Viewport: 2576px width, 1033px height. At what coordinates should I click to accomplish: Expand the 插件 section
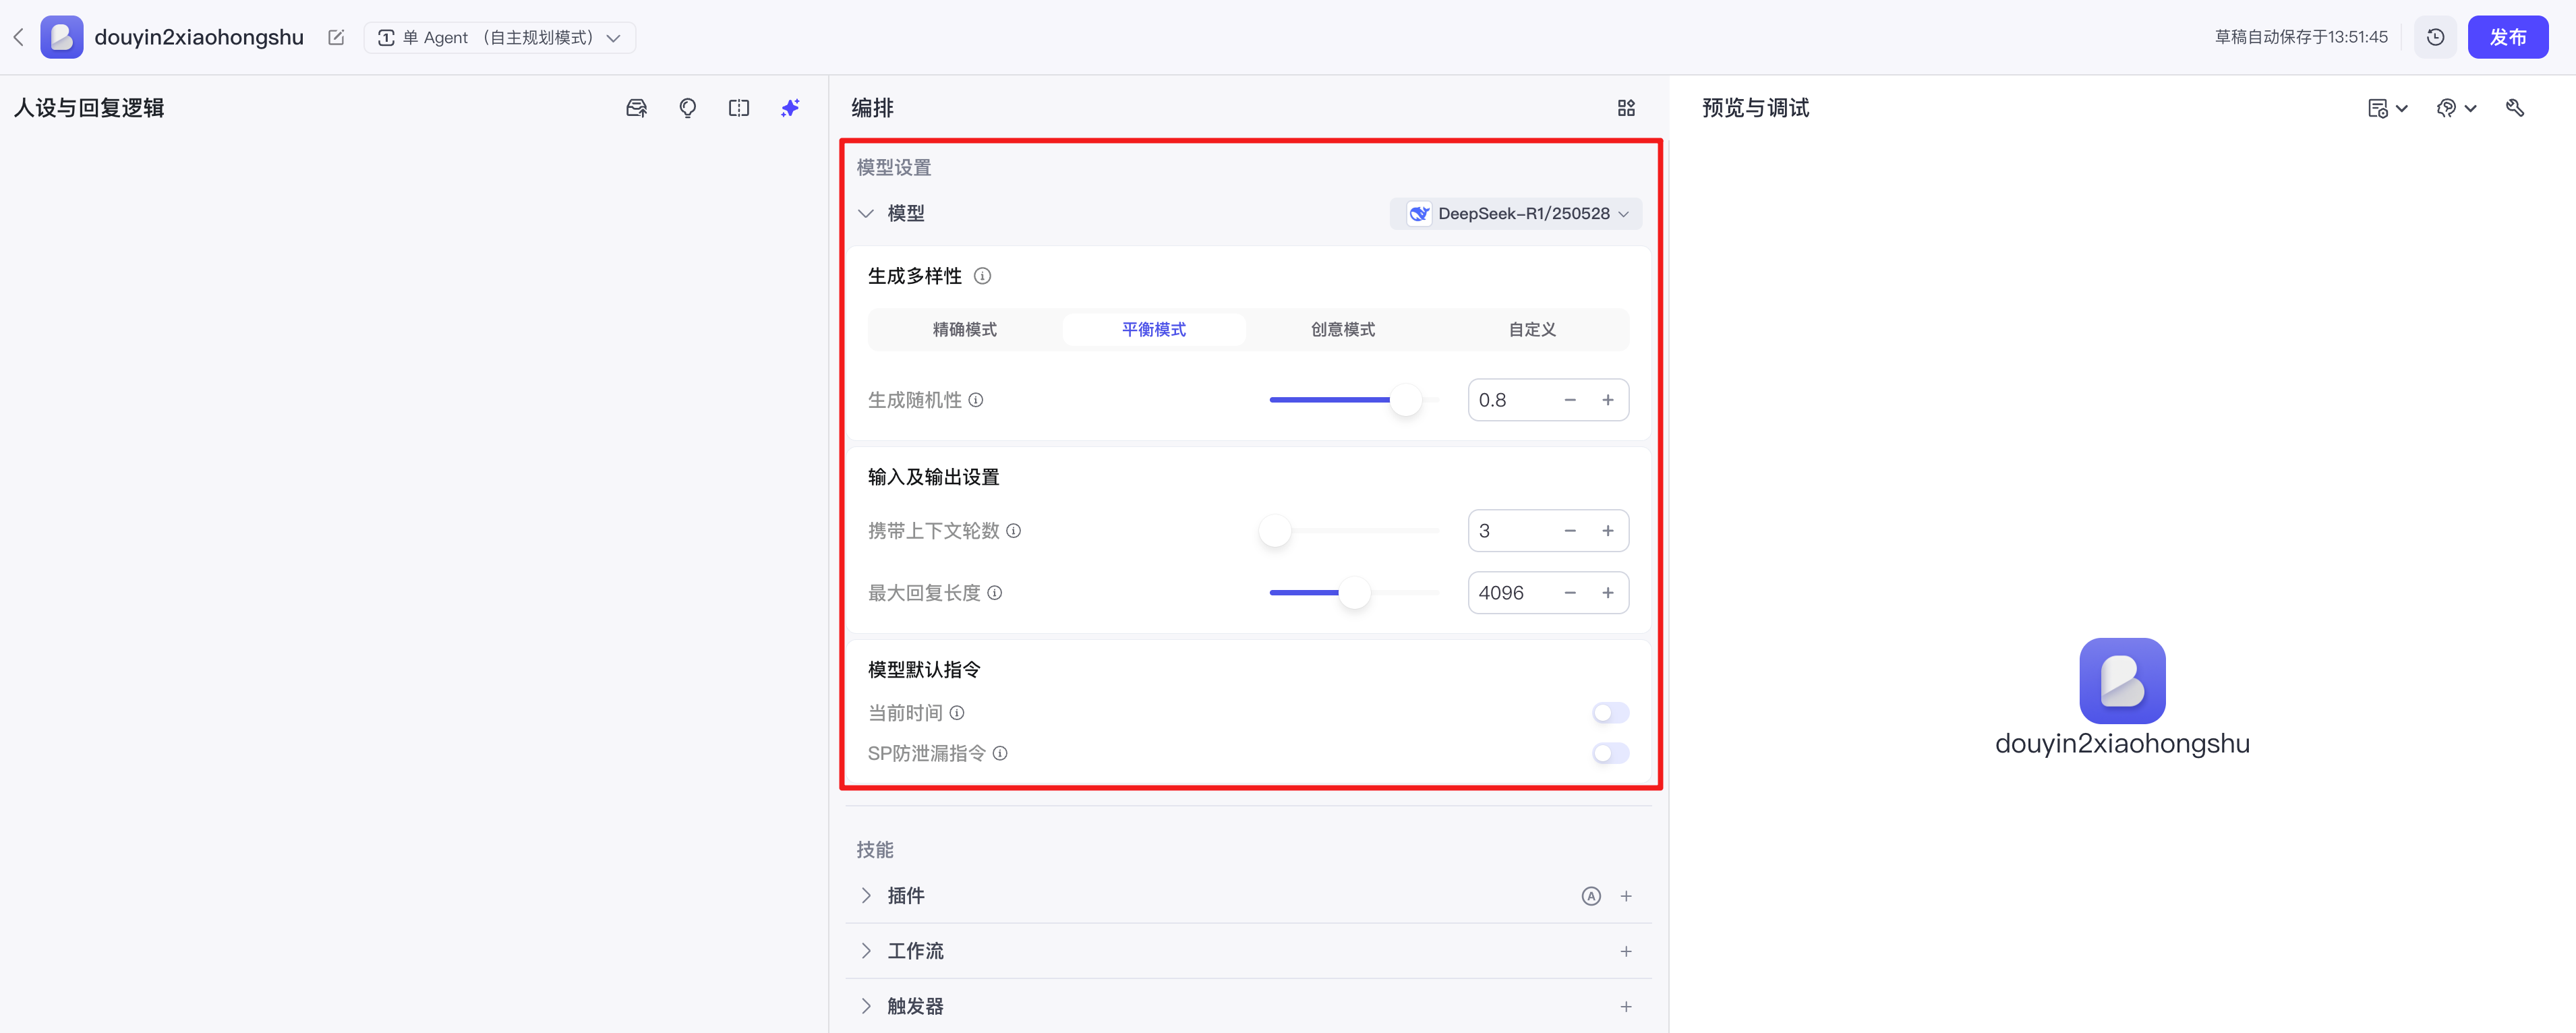pos(867,895)
